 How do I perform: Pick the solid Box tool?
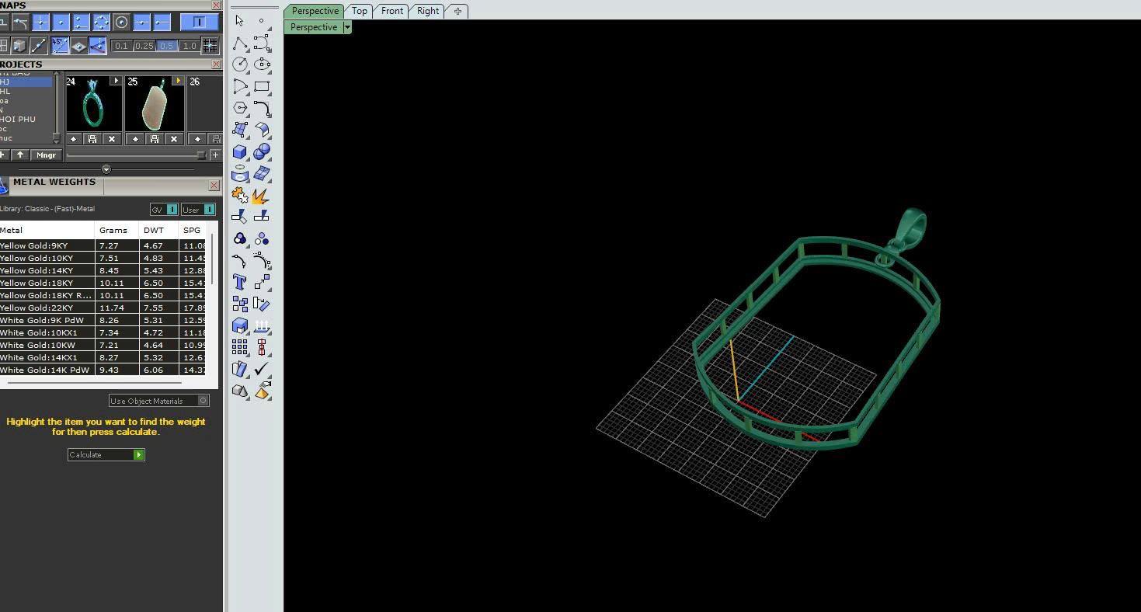coord(240,152)
